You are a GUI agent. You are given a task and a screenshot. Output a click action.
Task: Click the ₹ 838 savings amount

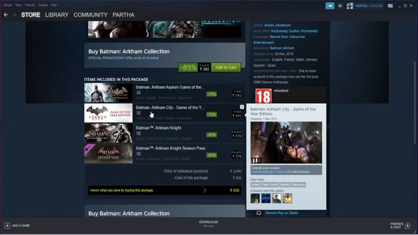point(234,190)
